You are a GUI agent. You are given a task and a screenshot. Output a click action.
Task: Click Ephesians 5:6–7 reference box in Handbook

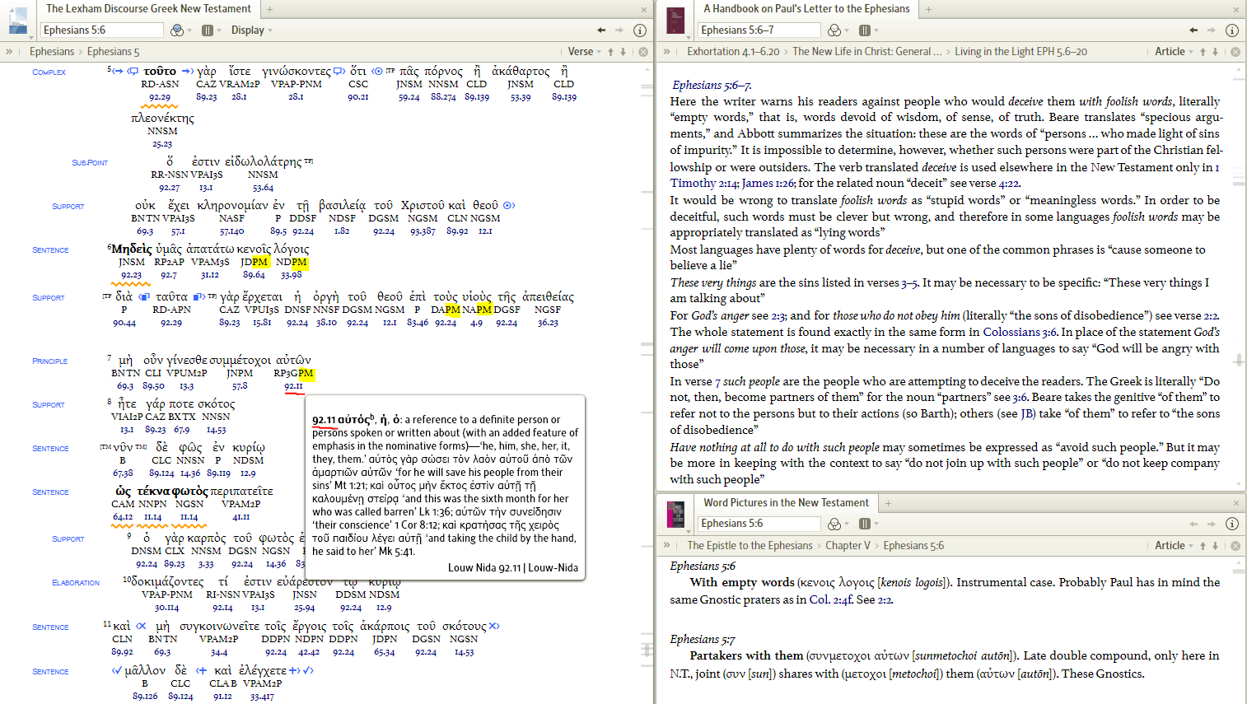coord(759,30)
